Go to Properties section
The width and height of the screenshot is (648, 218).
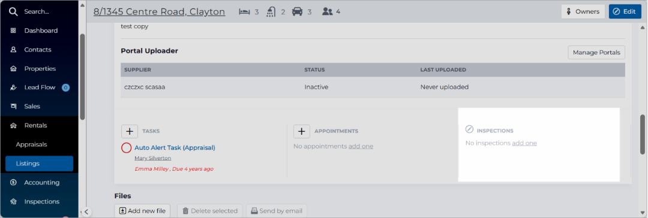click(x=40, y=68)
